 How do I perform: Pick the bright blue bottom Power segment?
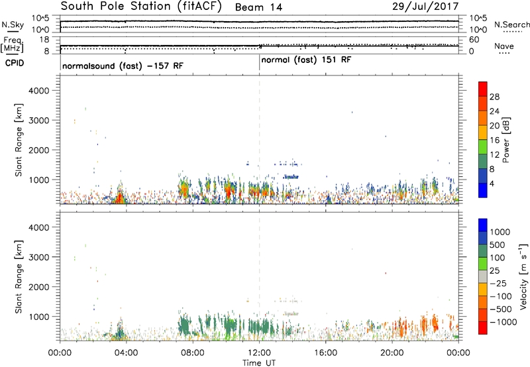point(483,190)
